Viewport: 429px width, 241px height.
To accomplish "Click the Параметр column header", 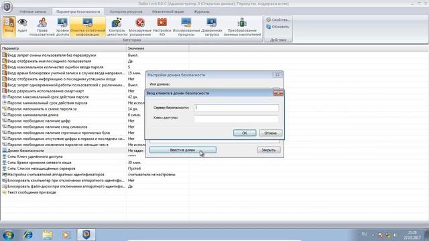I will click(x=63, y=48).
